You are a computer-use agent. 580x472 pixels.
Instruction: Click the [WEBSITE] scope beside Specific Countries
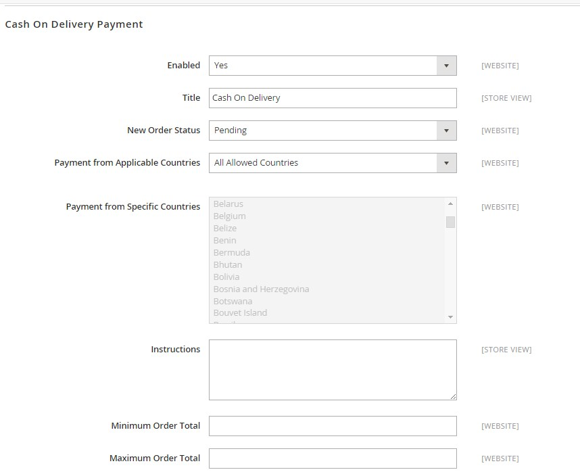pos(500,207)
